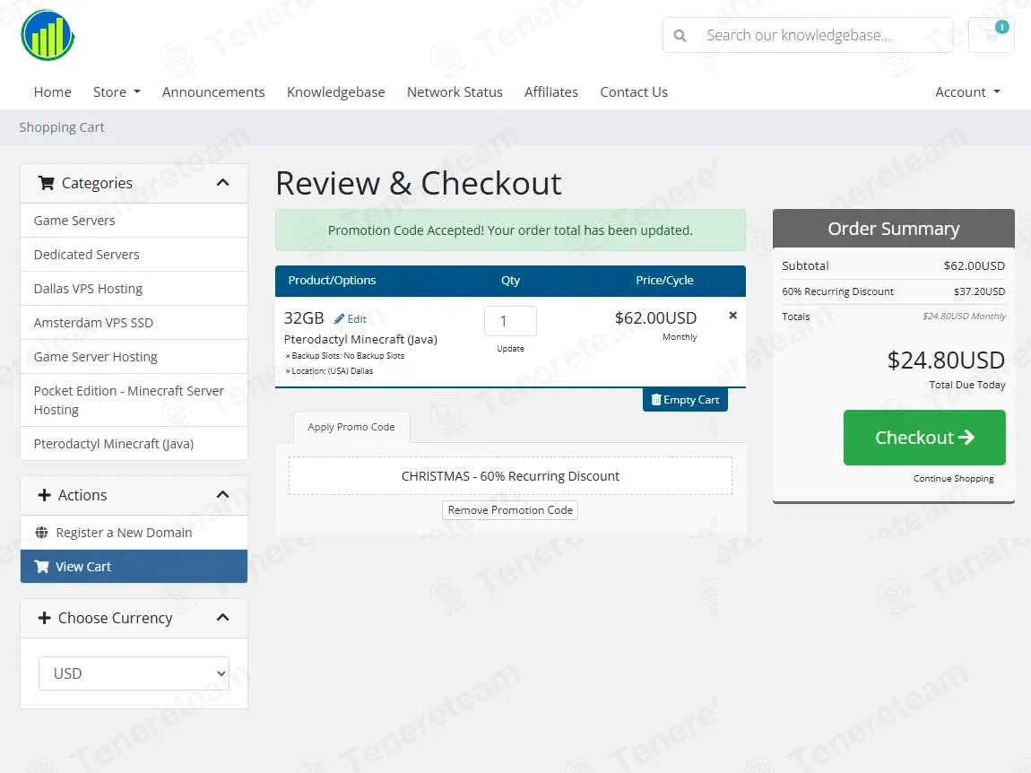Image resolution: width=1031 pixels, height=773 pixels.
Task: Select the Apply Promo Code tab
Action: tap(351, 427)
